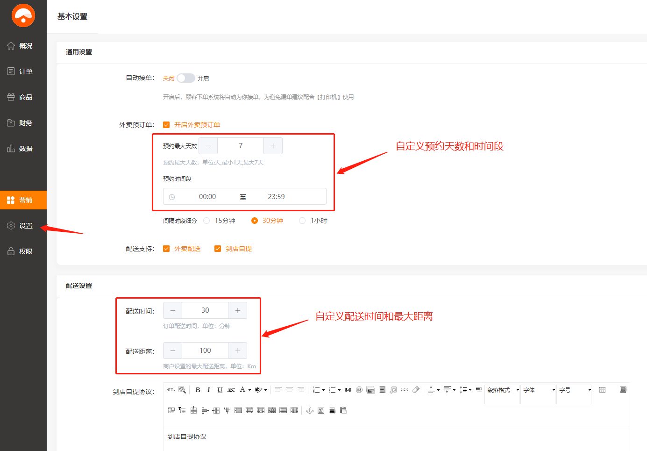Increase the 配送距离 value

(x=238, y=351)
